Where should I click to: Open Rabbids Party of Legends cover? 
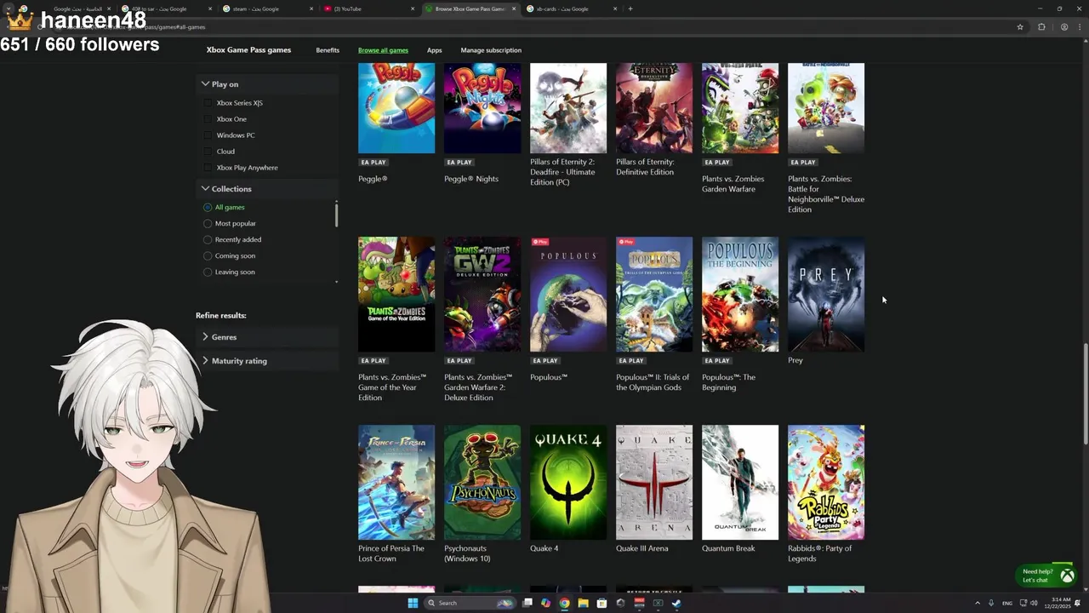click(826, 483)
